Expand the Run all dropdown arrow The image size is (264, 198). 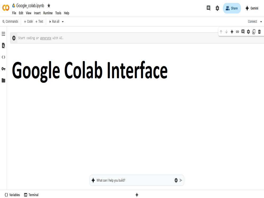(63, 22)
